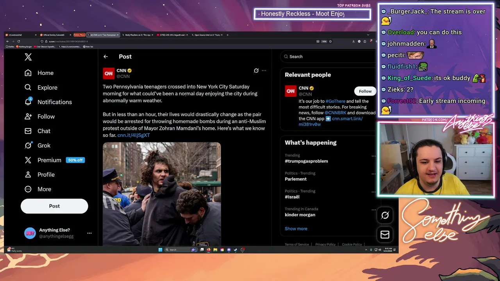Click CNN avatar in Relevant people

290,91
